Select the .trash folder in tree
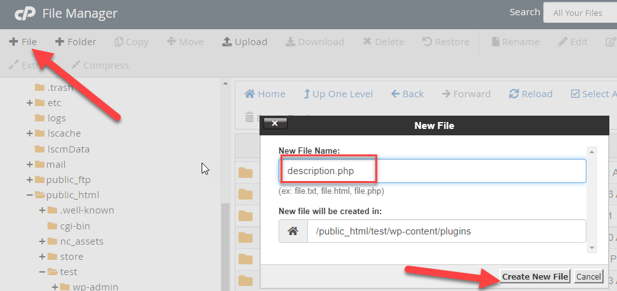The image size is (617, 291). [x=54, y=87]
